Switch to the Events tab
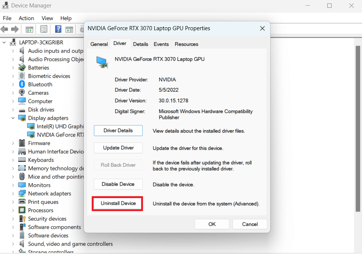This screenshot has height=254, width=362. tap(161, 44)
